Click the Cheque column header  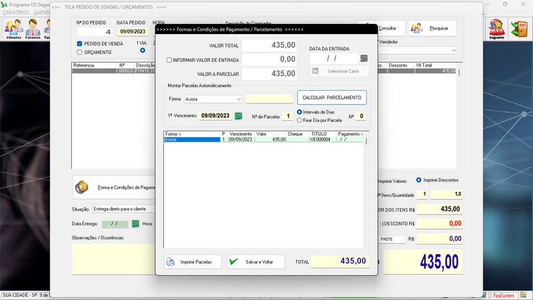point(298,134)
